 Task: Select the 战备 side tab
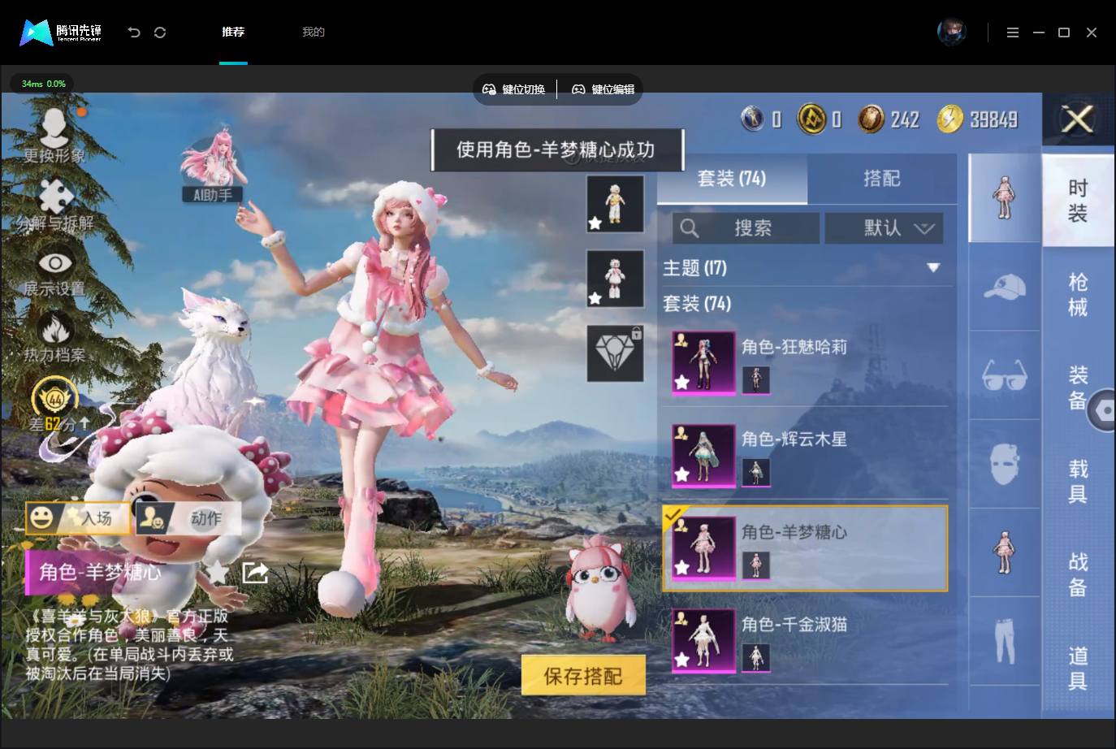tap(1078, 574)
